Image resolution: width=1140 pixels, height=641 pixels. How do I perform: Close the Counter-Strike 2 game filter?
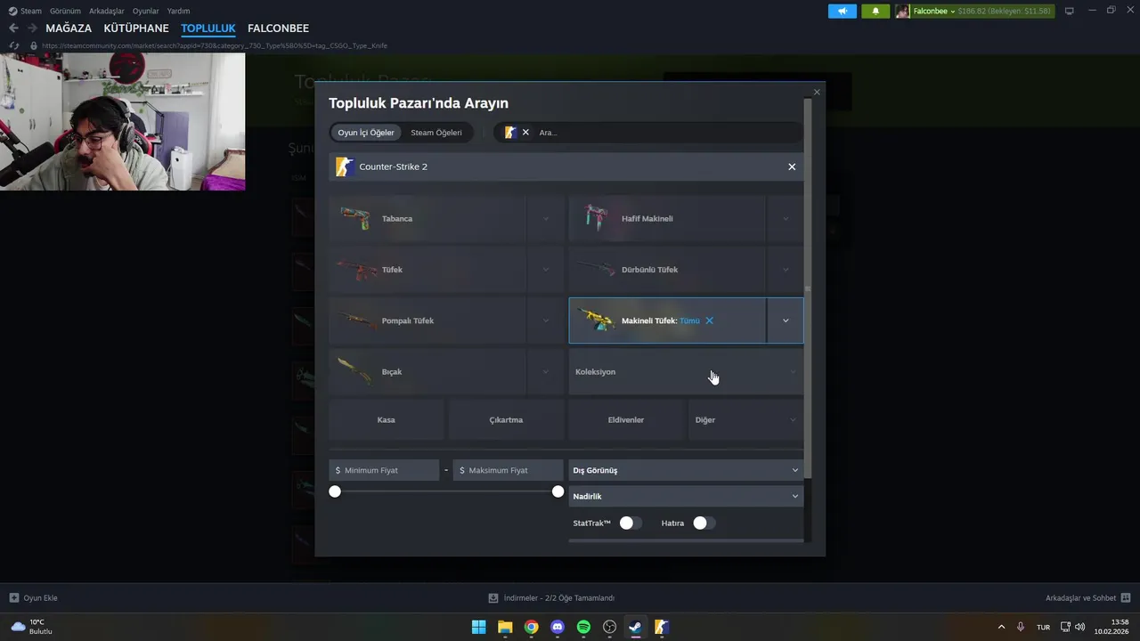pyautogui.click(x=792, y=166)
